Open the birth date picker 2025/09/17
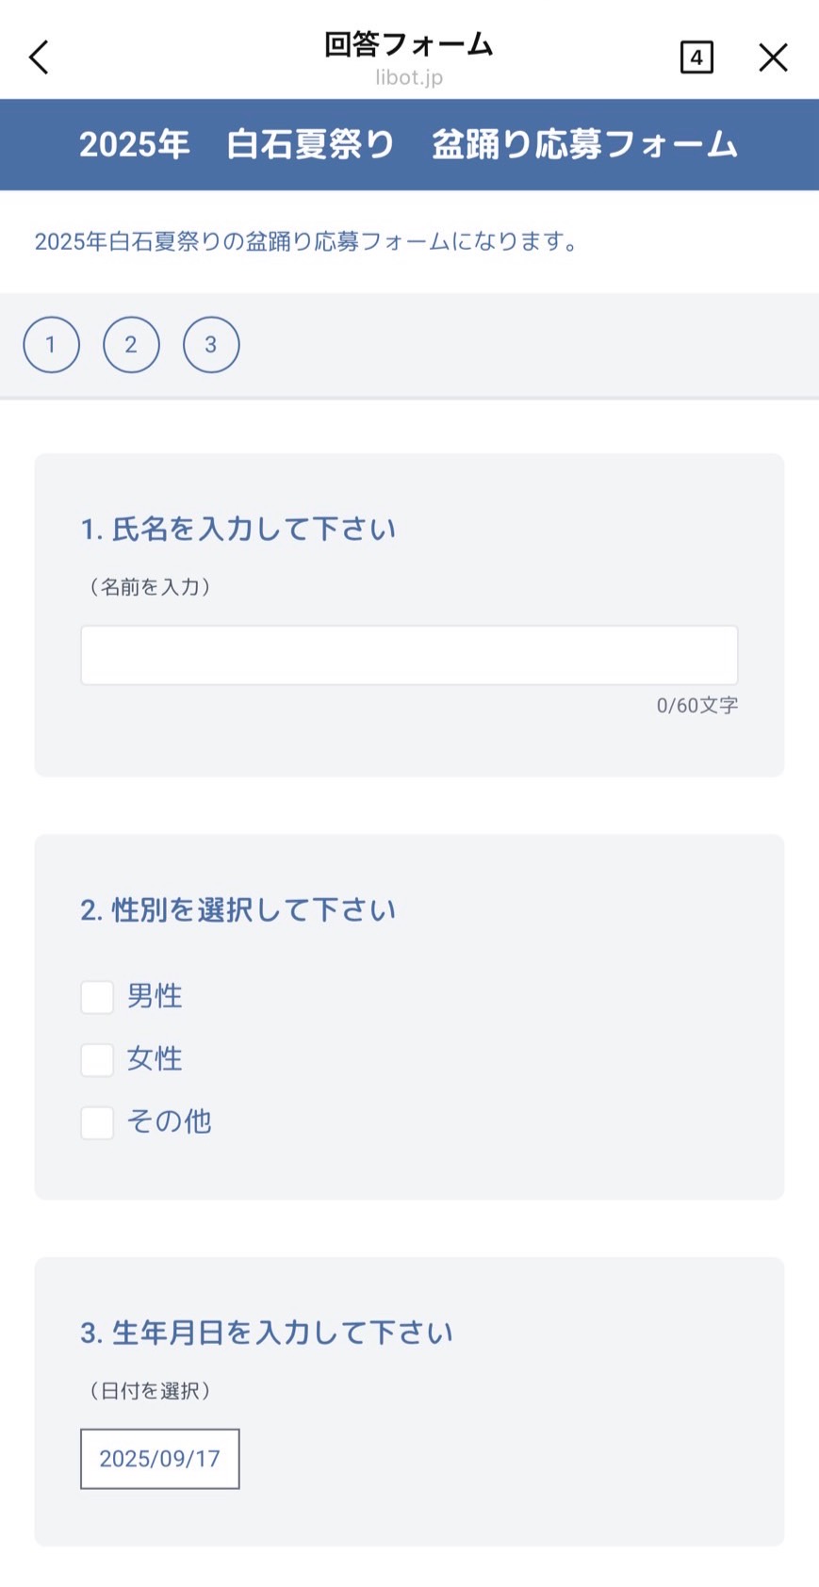Screen dimensions: 819x1587 pyautogui.click(x=159, y=1459)
